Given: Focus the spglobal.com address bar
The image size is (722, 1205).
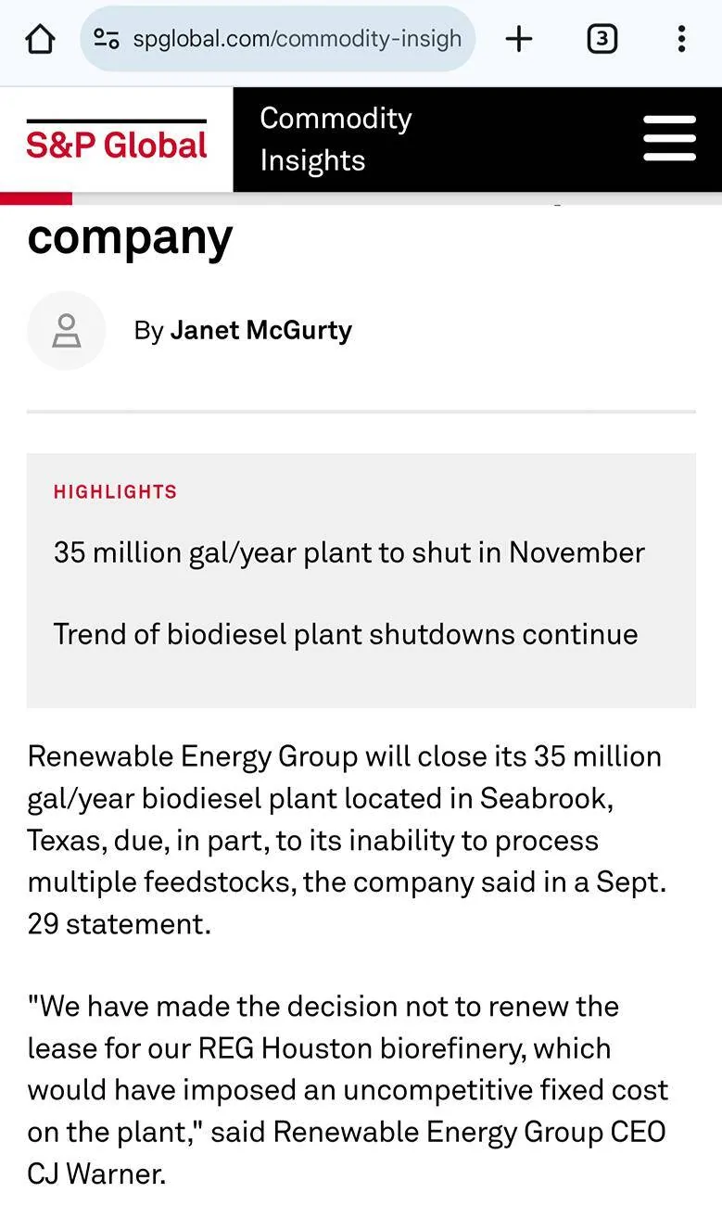Looking at the screenshot, I should tap(278, 39).
